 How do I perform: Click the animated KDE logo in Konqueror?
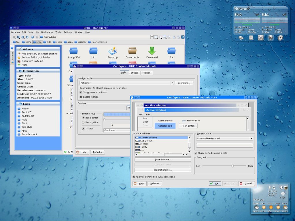[x=183, y=37]
